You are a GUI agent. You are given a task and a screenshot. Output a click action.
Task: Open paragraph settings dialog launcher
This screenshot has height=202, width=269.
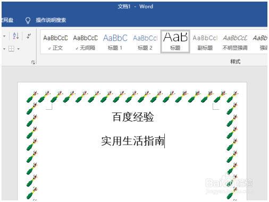pyautogui.click(x=33, y=62)
